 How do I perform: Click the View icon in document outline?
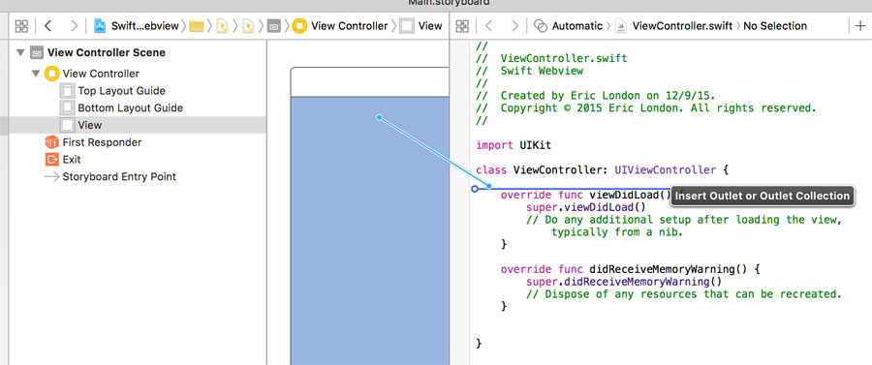click(x=67, y=125)
